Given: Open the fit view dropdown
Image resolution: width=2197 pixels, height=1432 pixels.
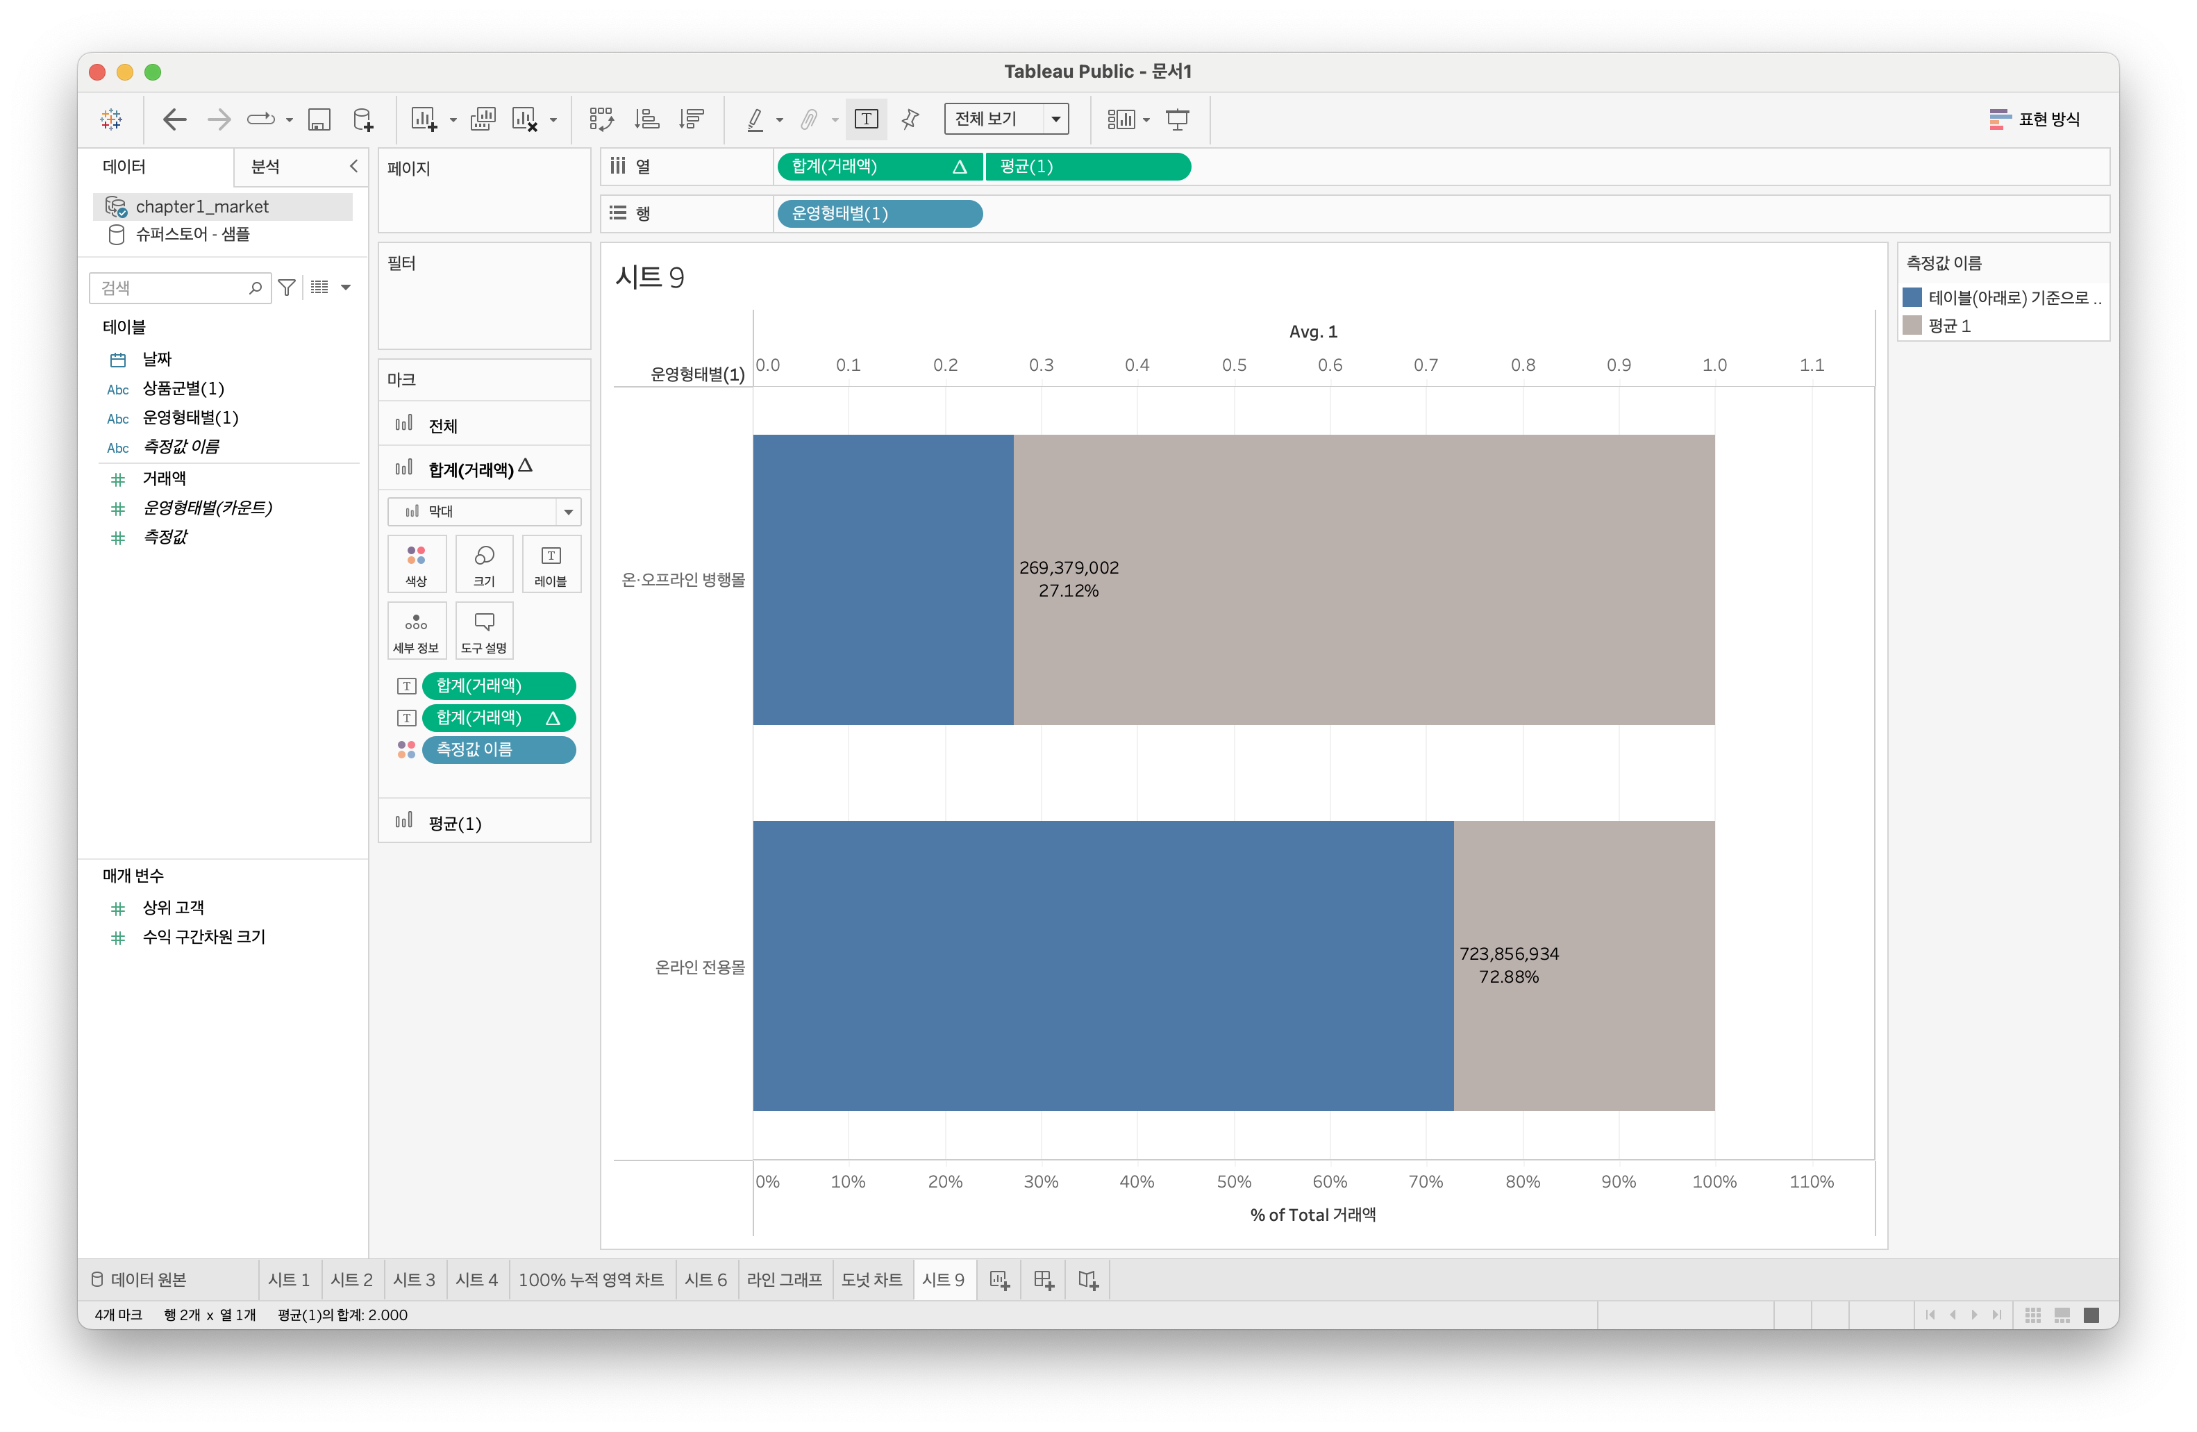Looking at the screenshot, I should coord(1055,119).
